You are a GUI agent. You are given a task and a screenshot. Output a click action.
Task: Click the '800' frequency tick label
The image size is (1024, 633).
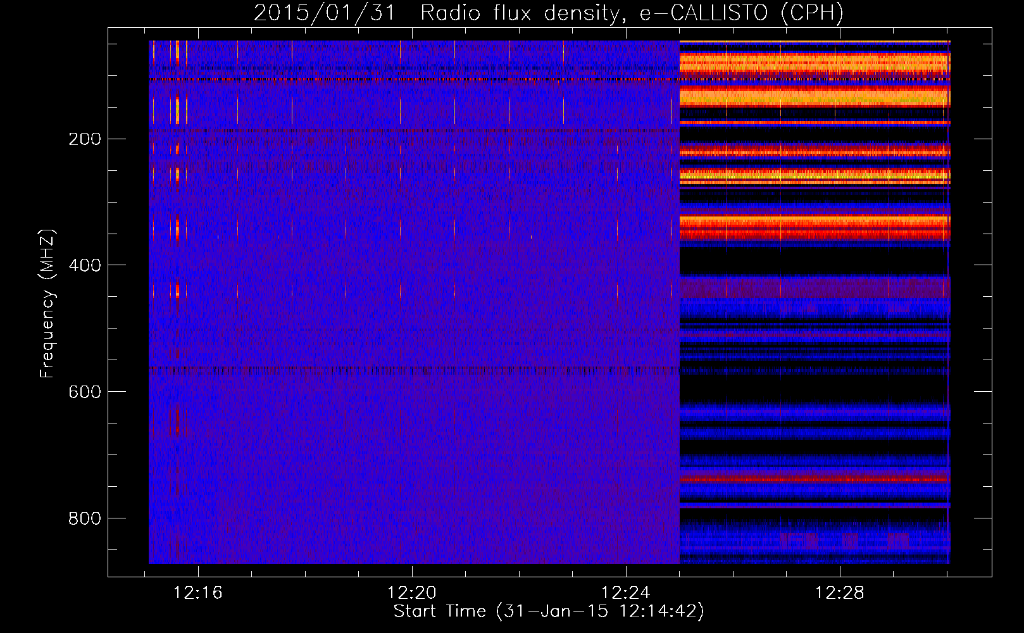84,519
